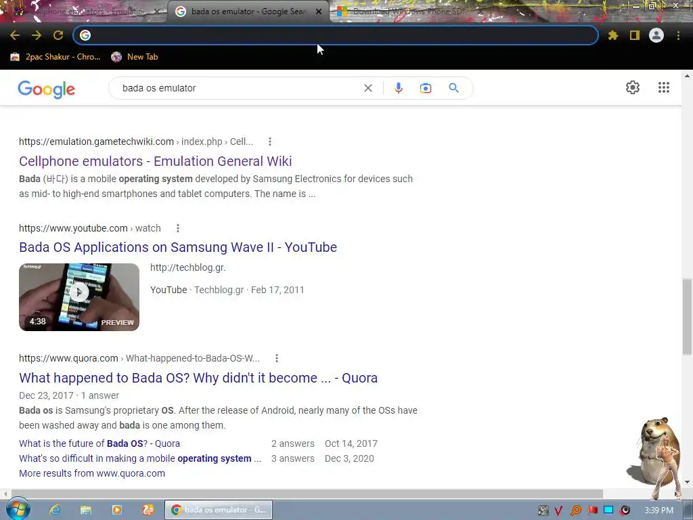
Task: Open Google quick settings gear
Action: click(633, 87)
